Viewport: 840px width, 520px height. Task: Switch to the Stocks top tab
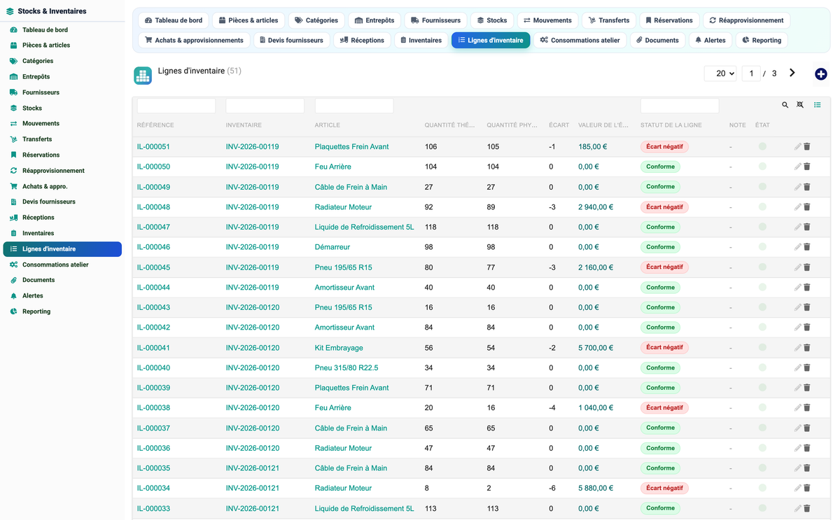(492, 20)
